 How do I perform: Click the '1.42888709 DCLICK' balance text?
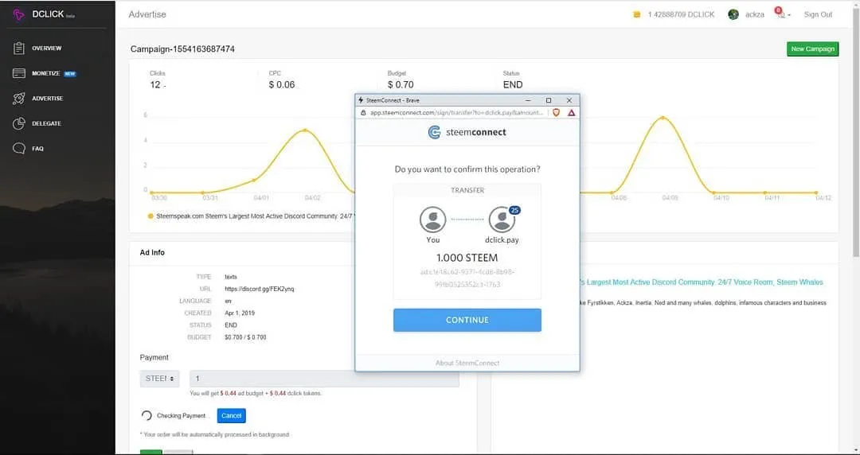[x=681, y=15]
